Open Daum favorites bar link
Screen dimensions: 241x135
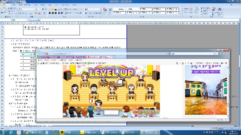pyautogui.click(x=66, y=63)
